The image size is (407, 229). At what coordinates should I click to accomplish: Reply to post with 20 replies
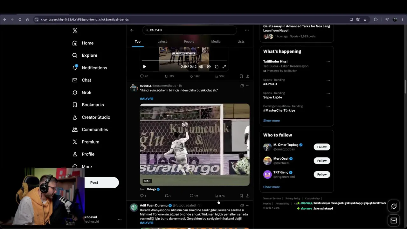click(144, 76)
